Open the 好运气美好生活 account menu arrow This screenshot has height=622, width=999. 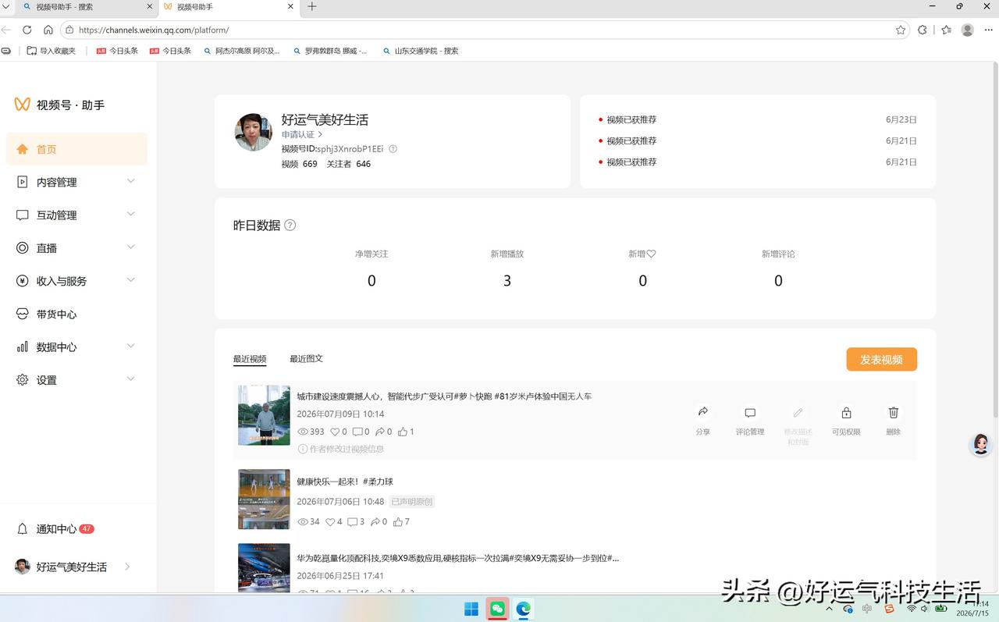127,567
